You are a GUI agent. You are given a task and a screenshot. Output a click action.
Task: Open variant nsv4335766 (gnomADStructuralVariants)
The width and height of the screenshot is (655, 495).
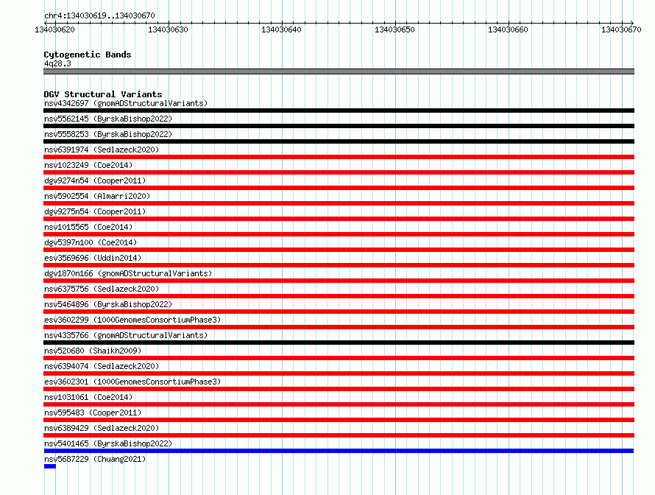pos(126,335)
